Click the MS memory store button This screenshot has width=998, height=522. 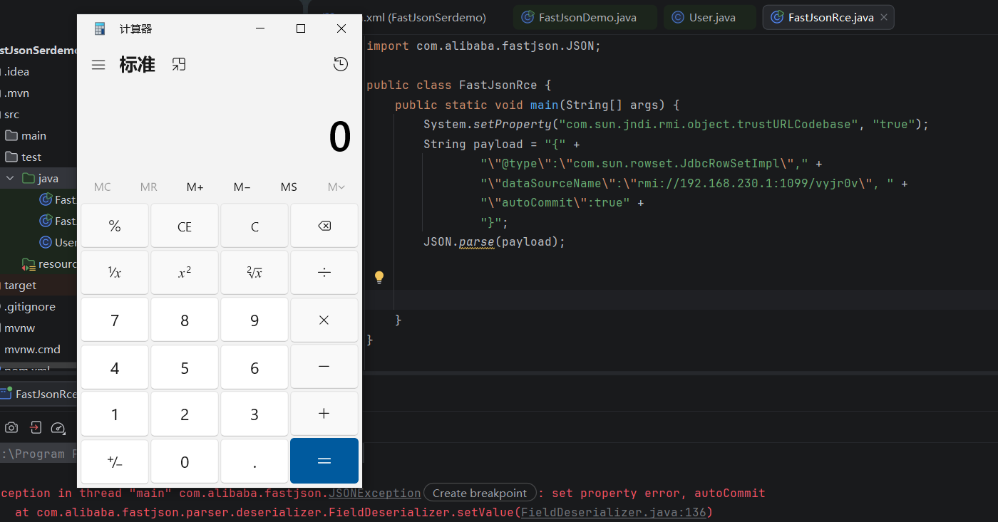point(289,187)
